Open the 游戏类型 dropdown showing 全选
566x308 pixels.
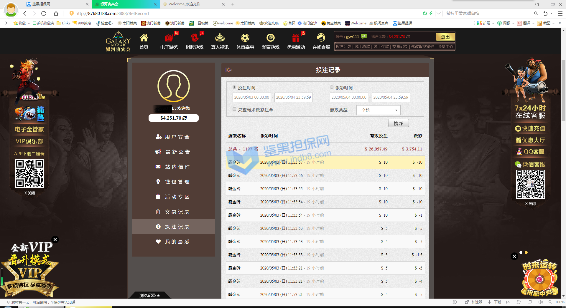point(379,110)
